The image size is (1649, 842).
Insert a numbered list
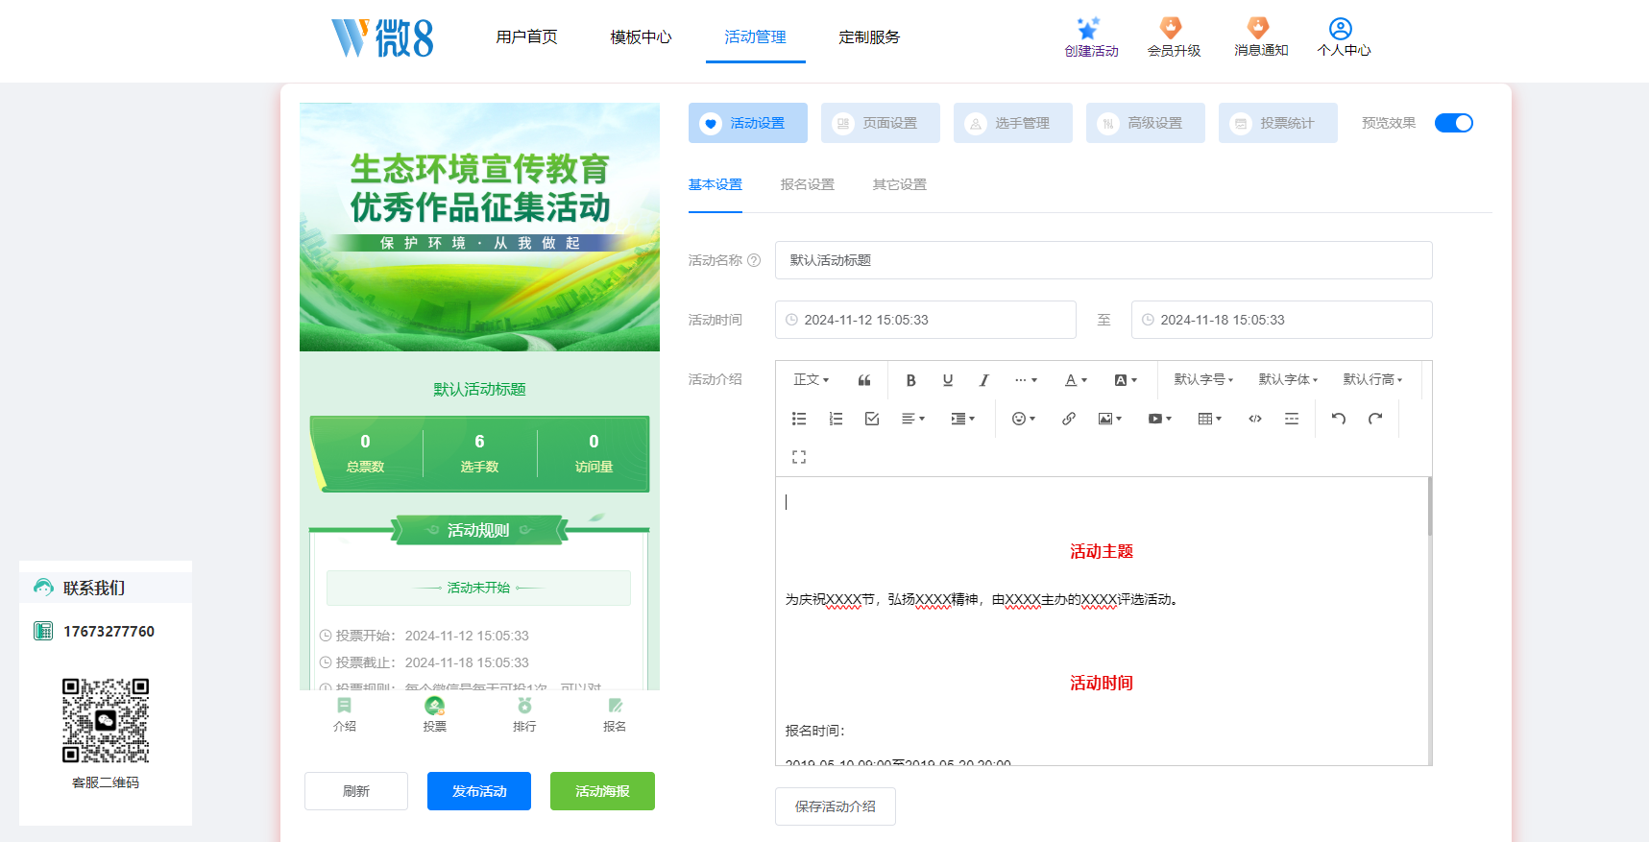click(x=836, y=419)
